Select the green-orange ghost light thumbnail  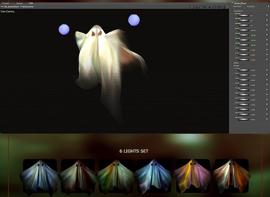pyautogui.click(x=116, y=177)
